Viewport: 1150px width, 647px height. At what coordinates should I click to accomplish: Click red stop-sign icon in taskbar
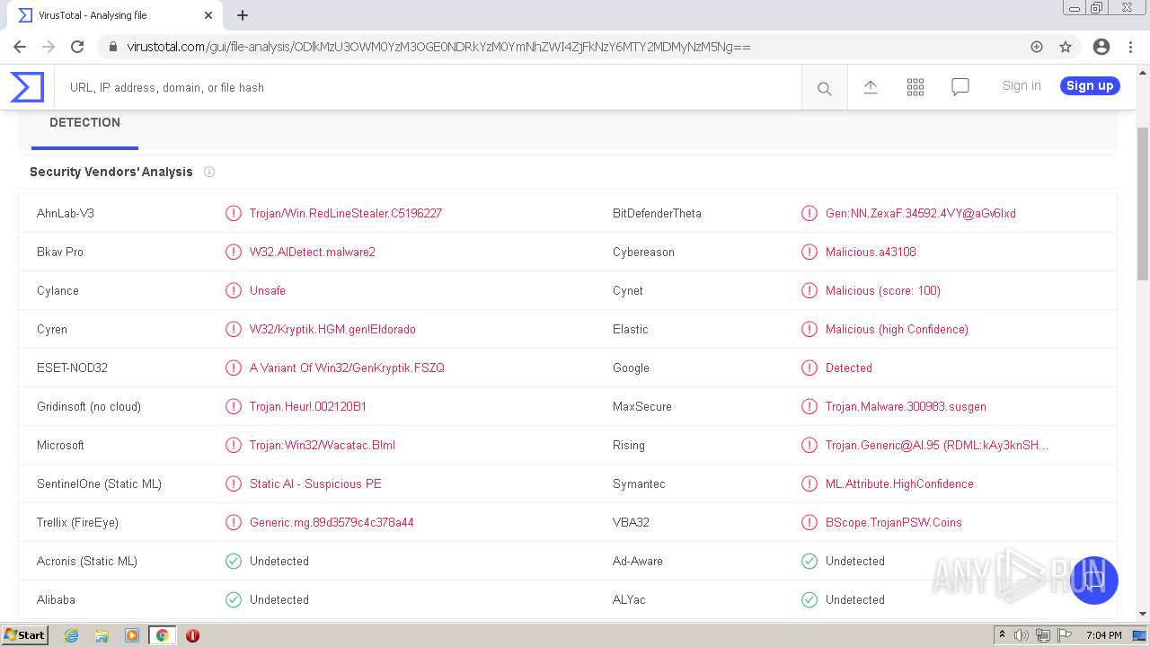pyautogui.click(x=192, y=635)
